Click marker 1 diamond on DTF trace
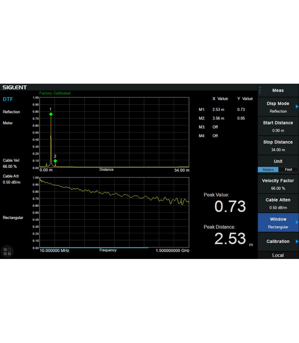Viewport: 299px width, 343px height. 51,114
